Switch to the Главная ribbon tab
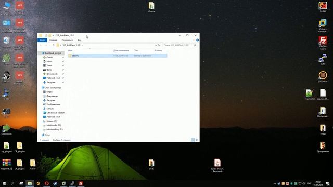 tap(53, 40)
